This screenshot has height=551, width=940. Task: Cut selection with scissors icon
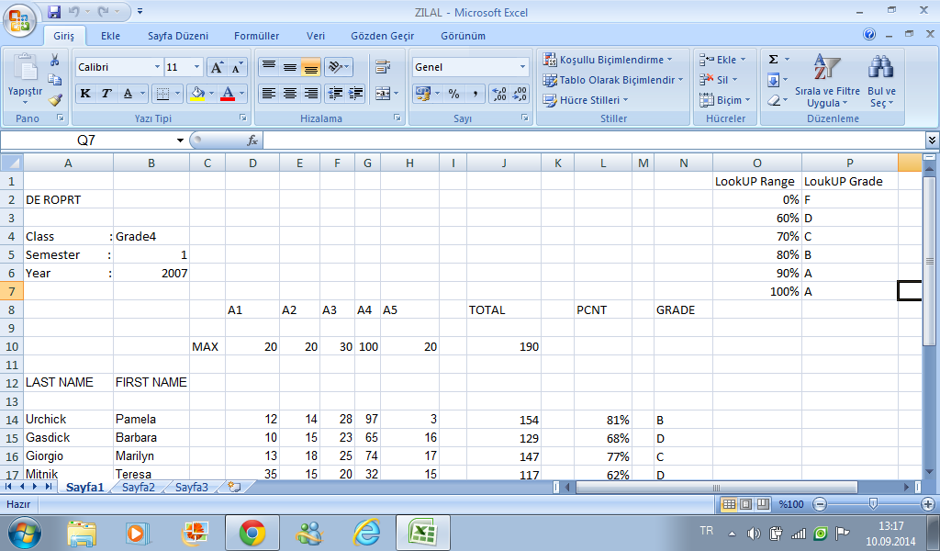tap(54, 60)
